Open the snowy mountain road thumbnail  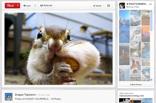click(x=135, y=49)
